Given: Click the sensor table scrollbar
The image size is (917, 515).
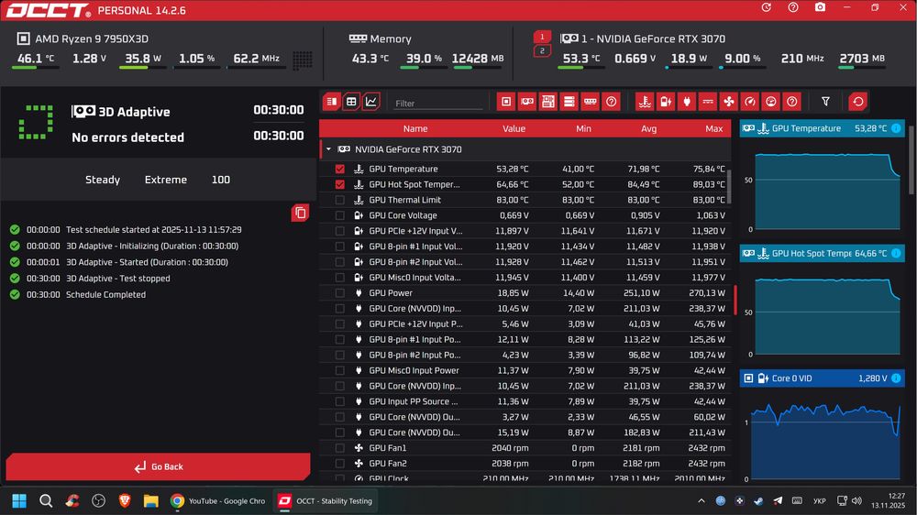Looking at the screenshot, I should [729, 186].
